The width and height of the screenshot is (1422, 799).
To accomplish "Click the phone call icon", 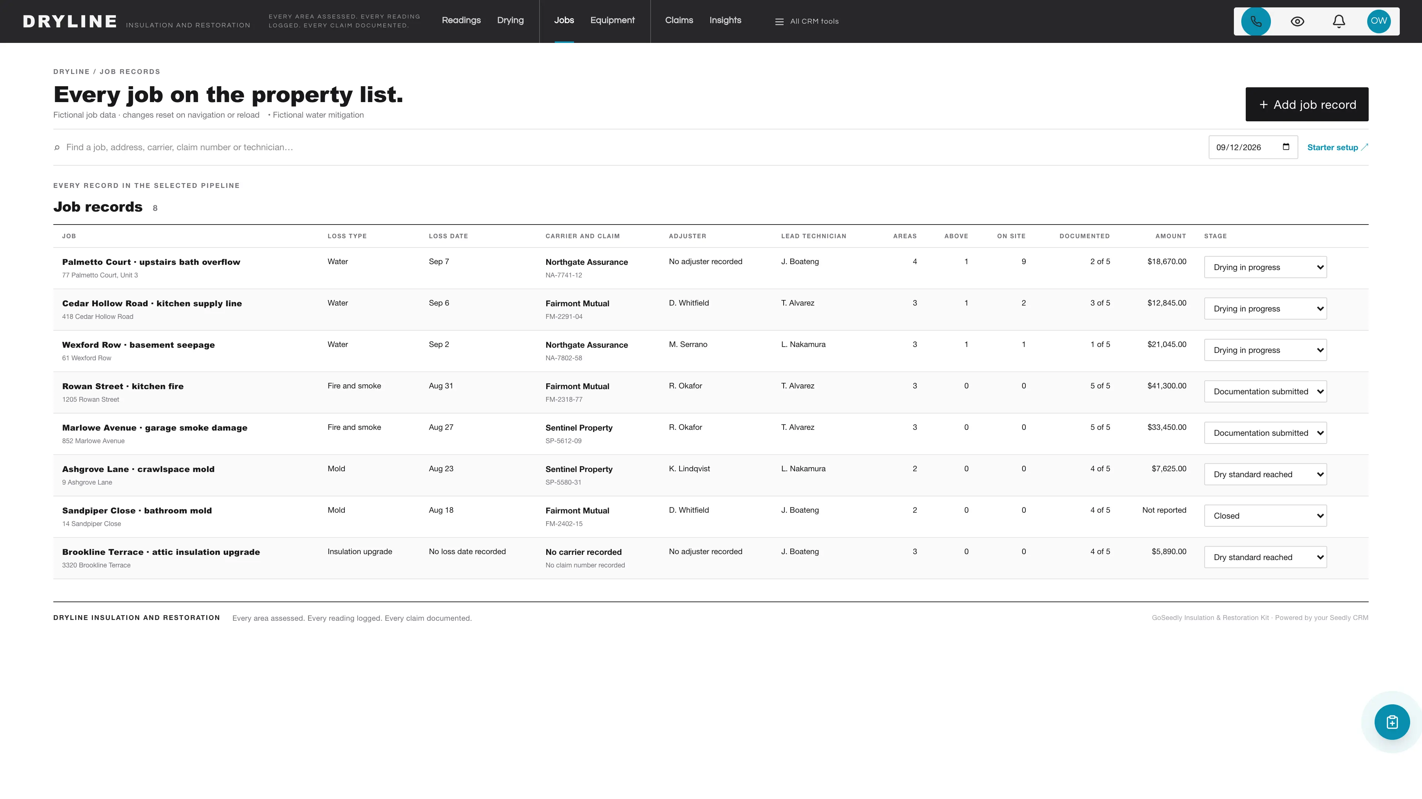I will (1256, 21).
